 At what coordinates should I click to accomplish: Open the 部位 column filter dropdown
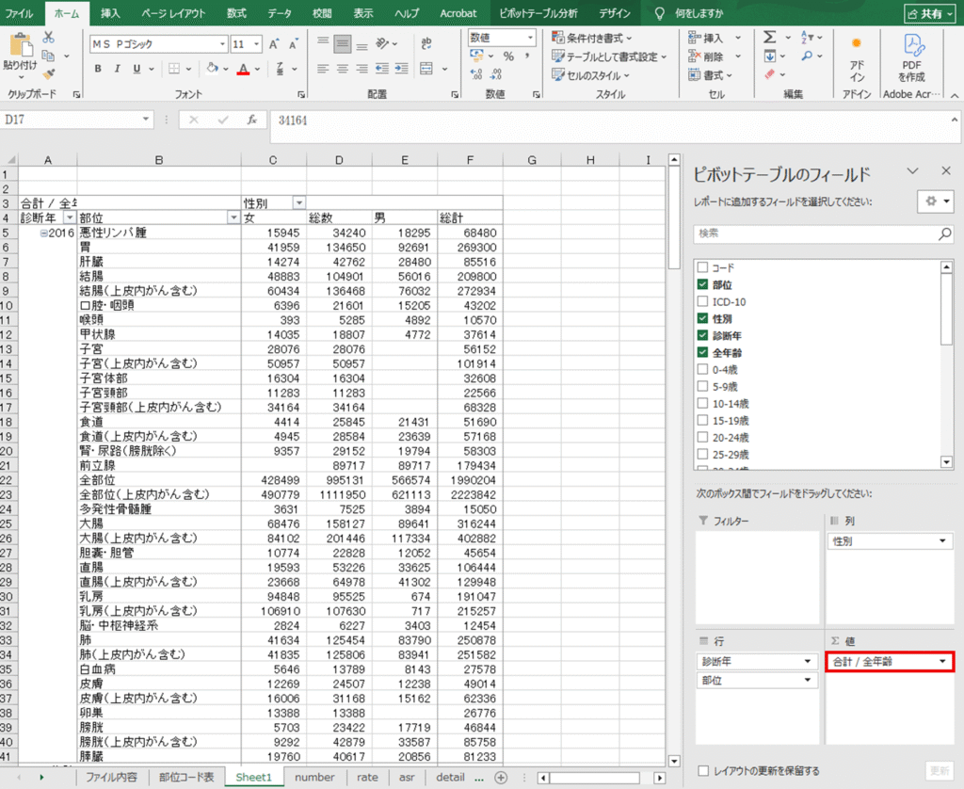coord(233,217)
